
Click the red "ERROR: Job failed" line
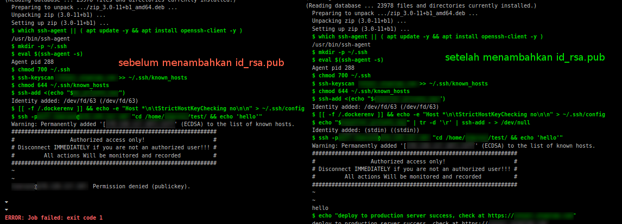coord(54,218)
